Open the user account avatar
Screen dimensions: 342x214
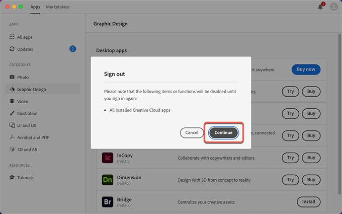333,7
